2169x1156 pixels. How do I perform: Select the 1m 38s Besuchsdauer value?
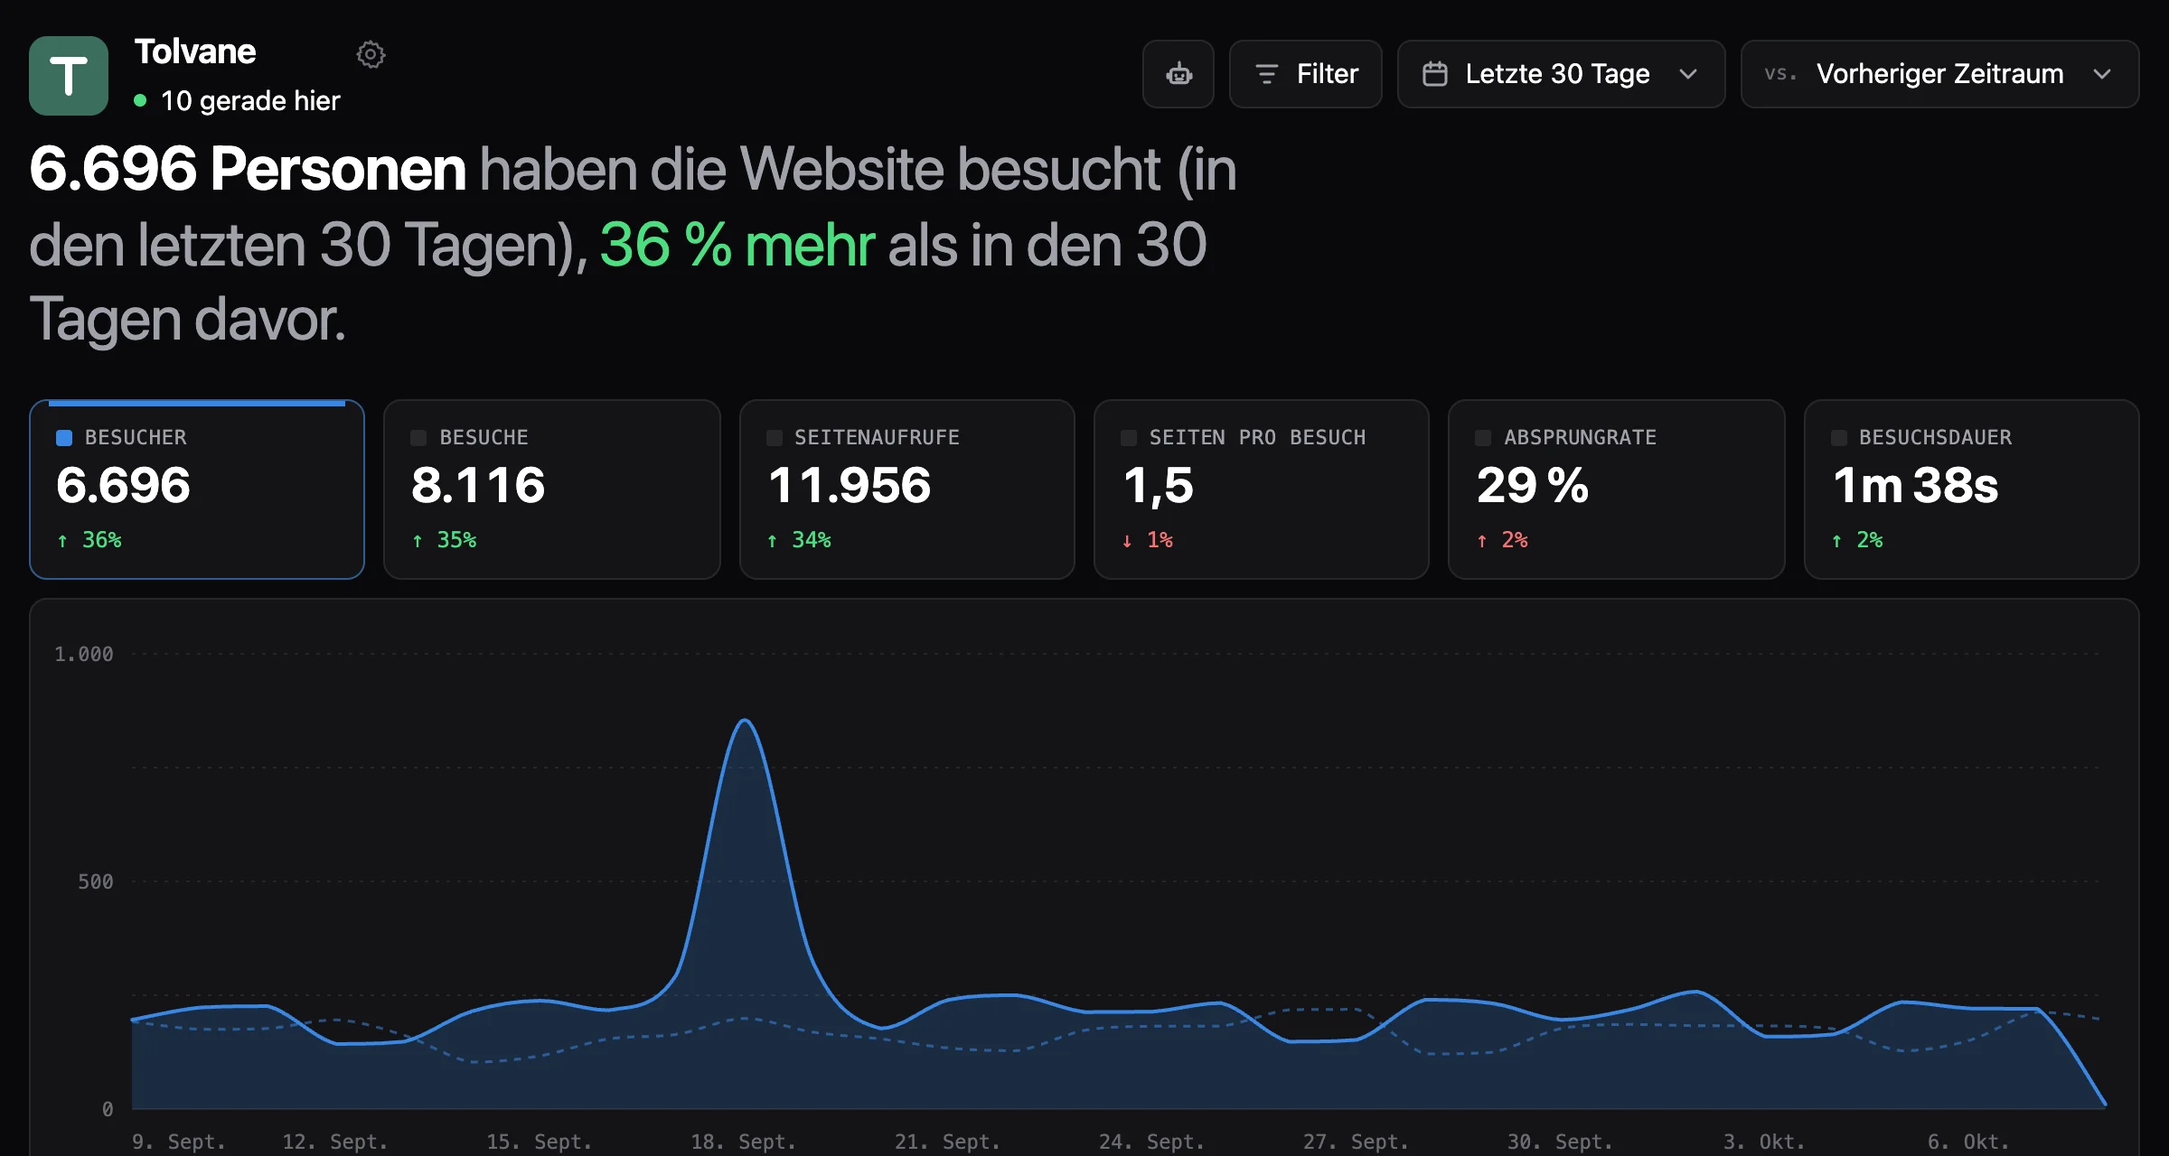click(x=1916, y=486)
